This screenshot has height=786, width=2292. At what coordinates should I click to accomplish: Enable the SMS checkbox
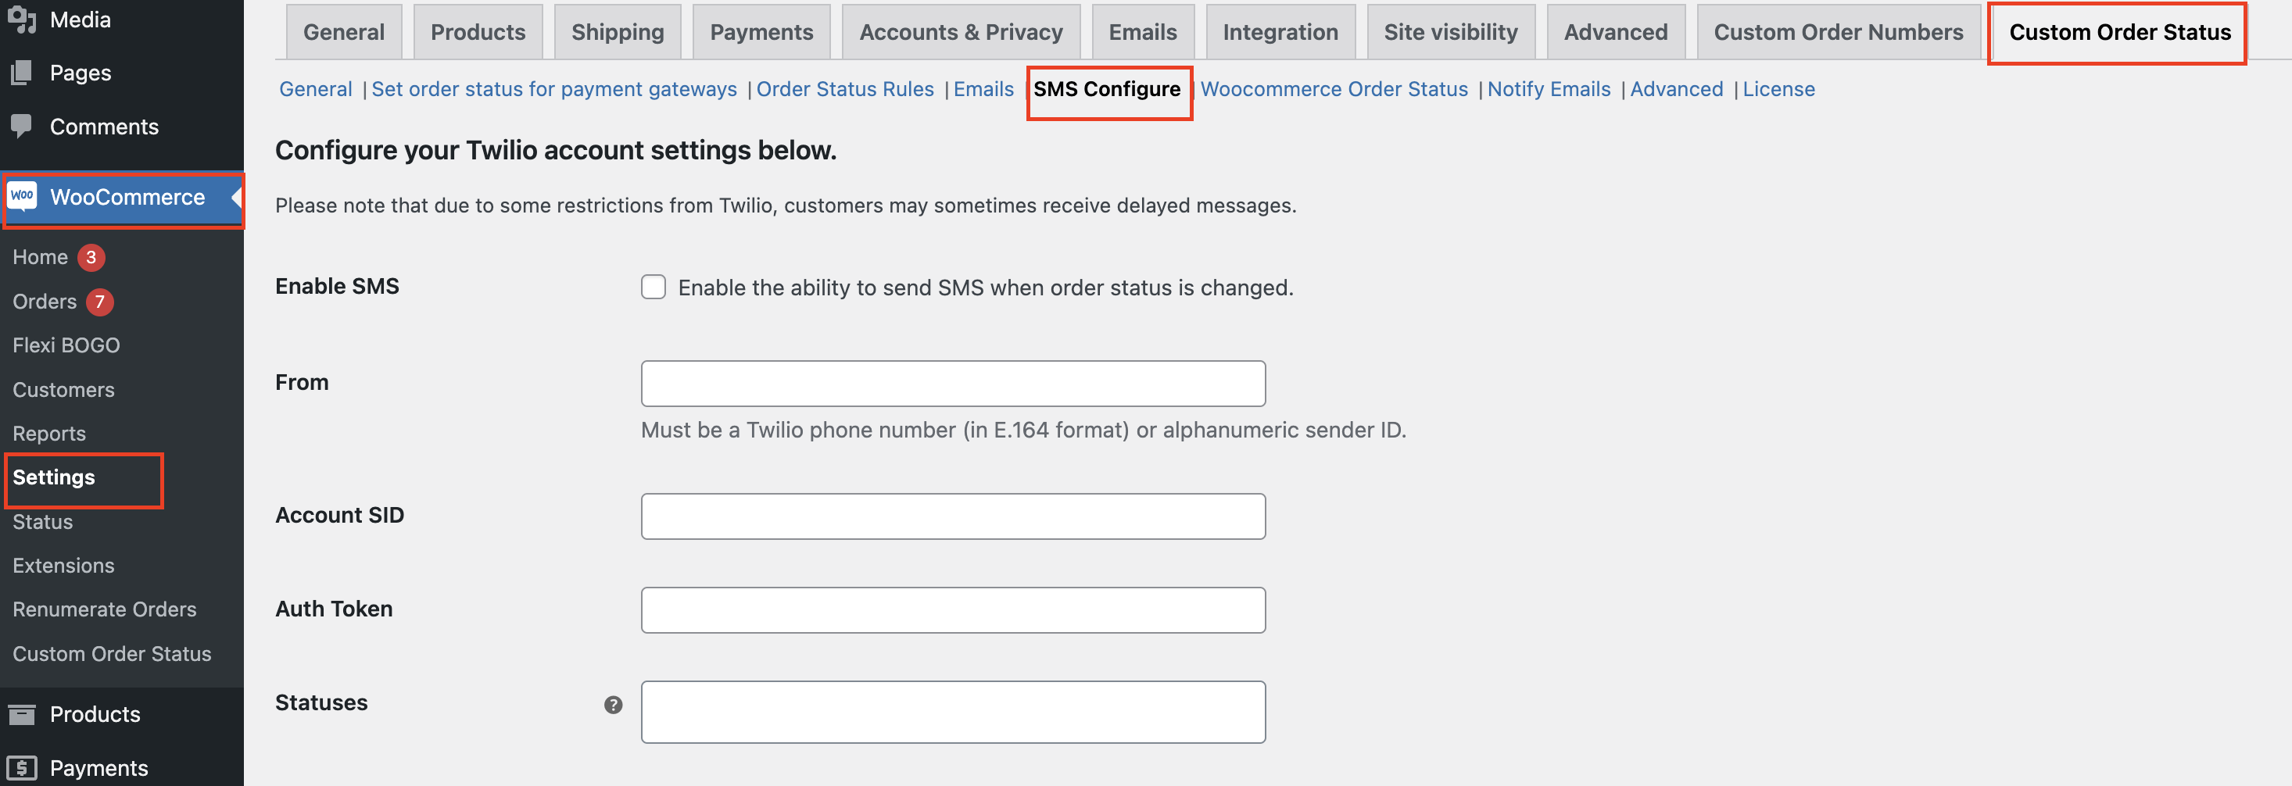(654, 288)
